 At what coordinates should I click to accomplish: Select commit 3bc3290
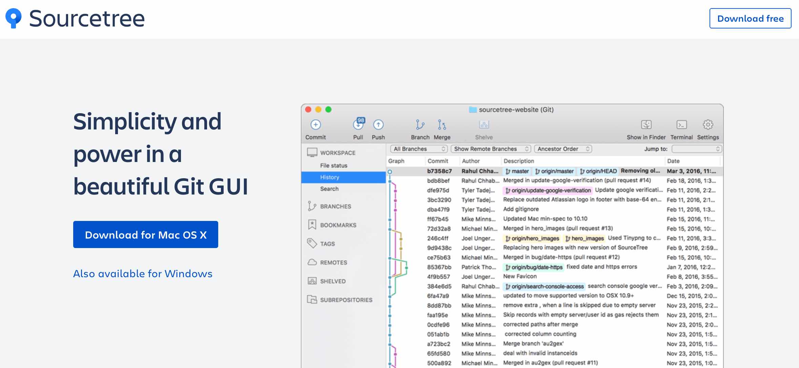point(555,200)
